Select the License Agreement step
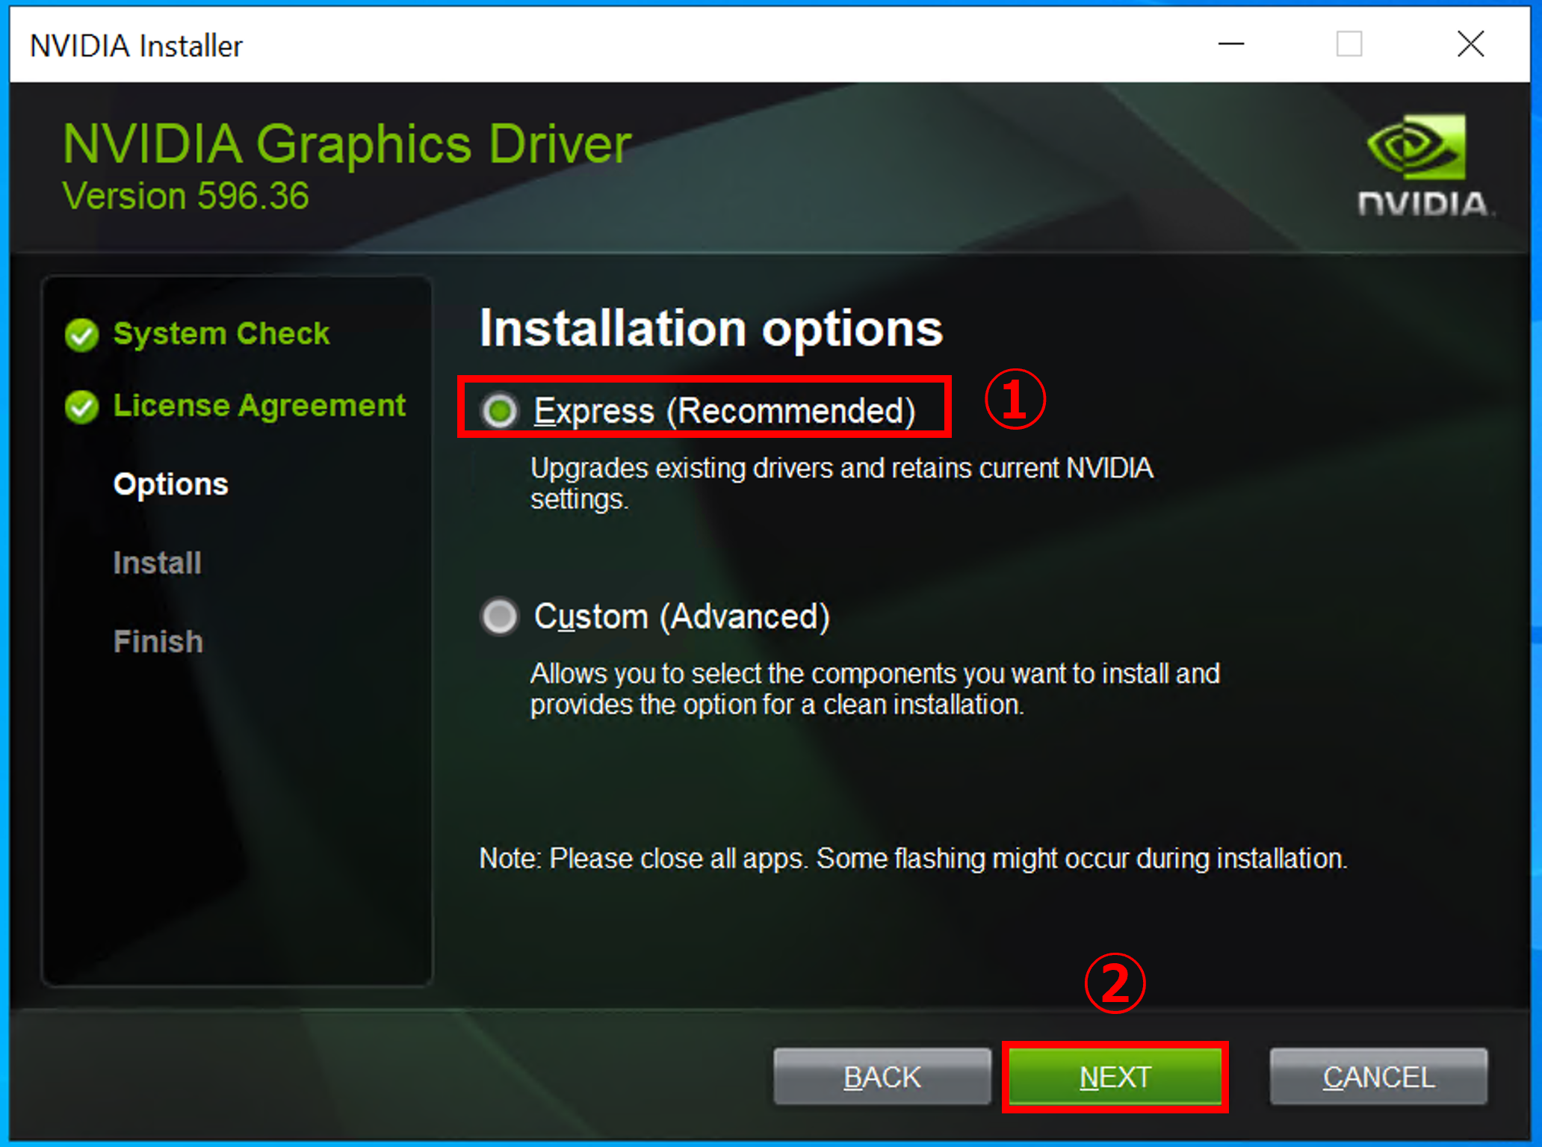This screenshot has width=1542, height=1147. point(259,406)
